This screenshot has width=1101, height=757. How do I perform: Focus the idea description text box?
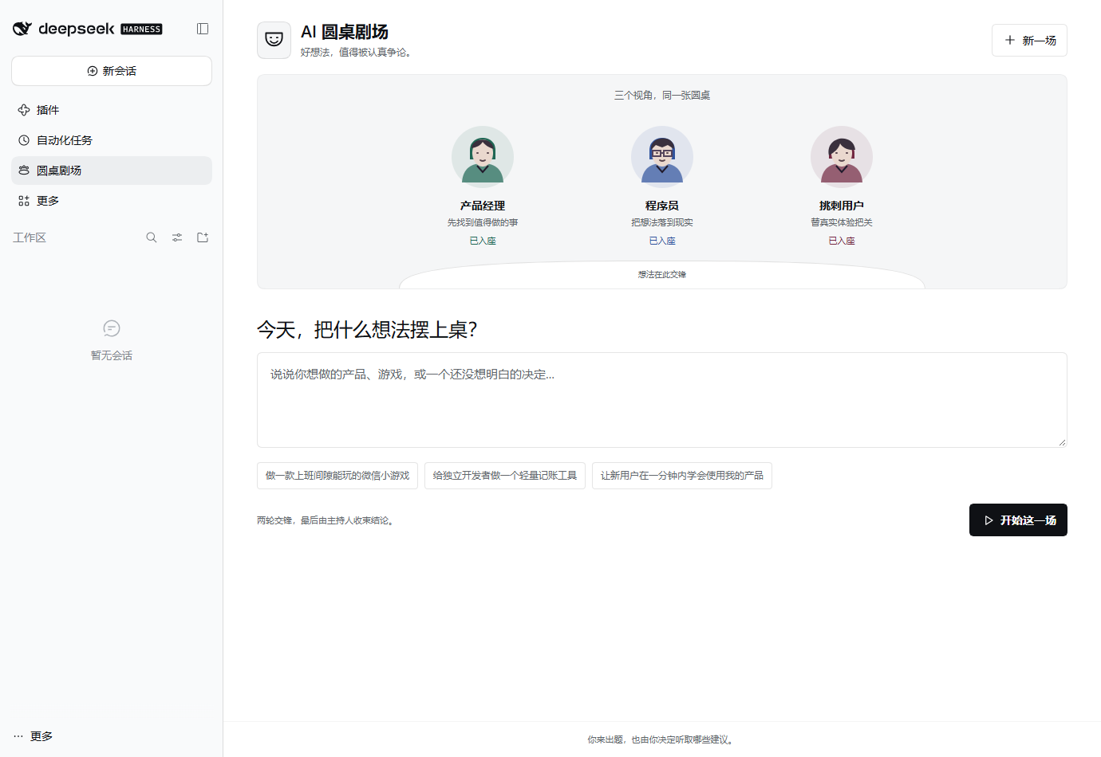tap(662, 400)
